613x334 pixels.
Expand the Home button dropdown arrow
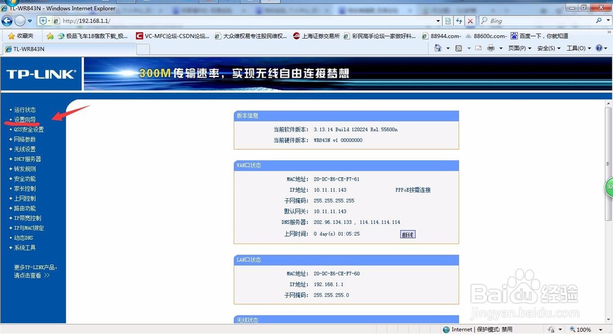pyautogui.click(x=448, y=48)
